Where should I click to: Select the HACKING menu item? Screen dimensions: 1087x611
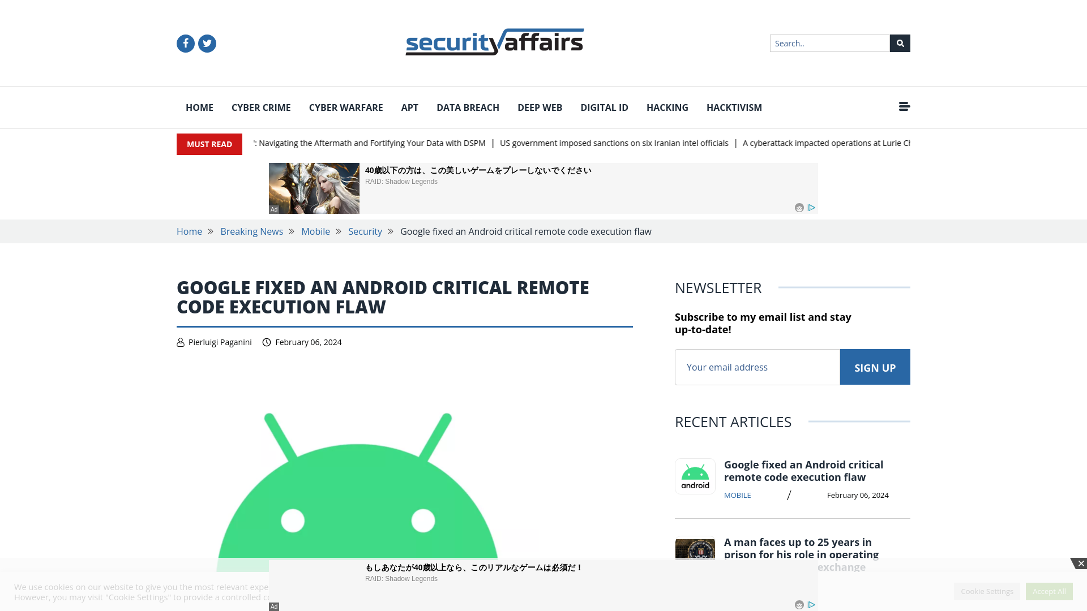667,107
